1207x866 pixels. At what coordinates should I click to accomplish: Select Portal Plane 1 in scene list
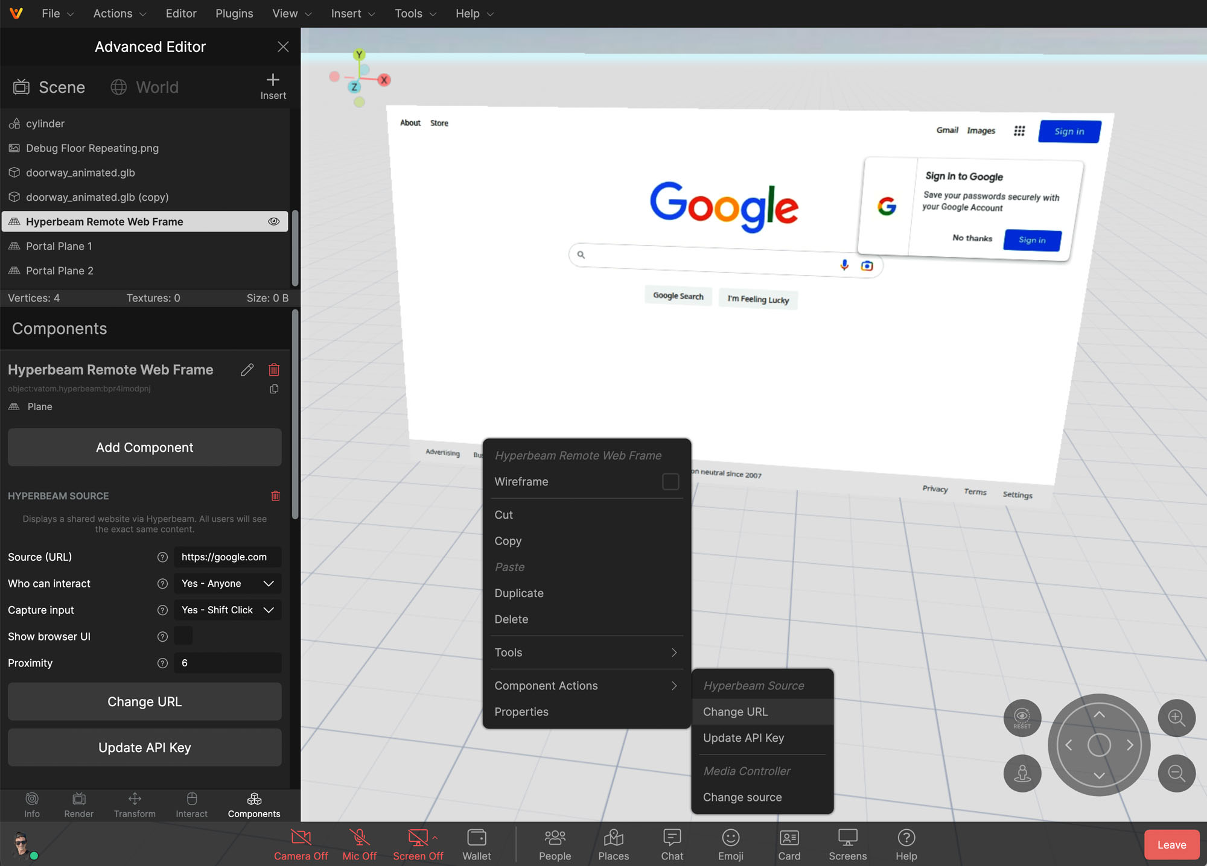(x=145, y=246)
